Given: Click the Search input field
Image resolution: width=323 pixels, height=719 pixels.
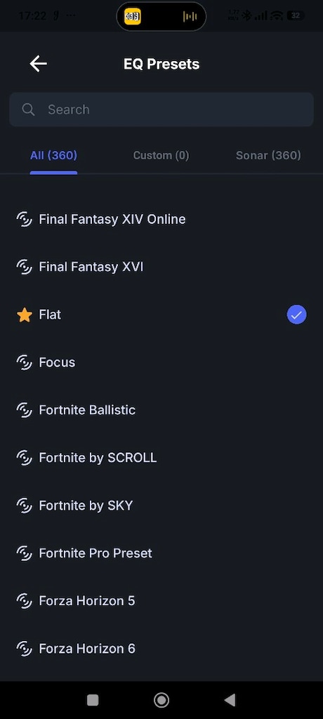Looking at the screenshot, I should pyautogui.click(x=161, y=110).
